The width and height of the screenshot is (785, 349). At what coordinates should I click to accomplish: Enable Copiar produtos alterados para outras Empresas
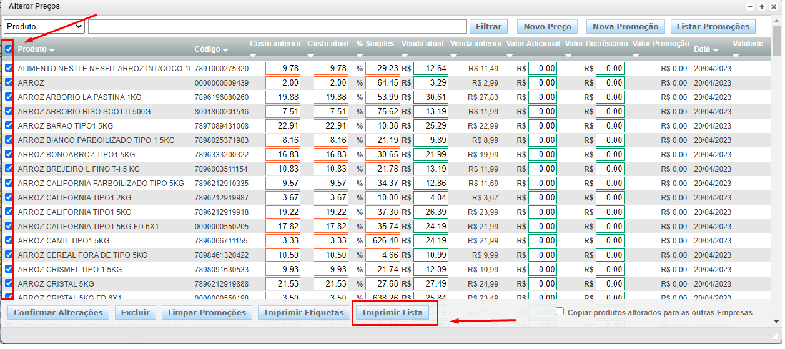(x=560, y=312)
